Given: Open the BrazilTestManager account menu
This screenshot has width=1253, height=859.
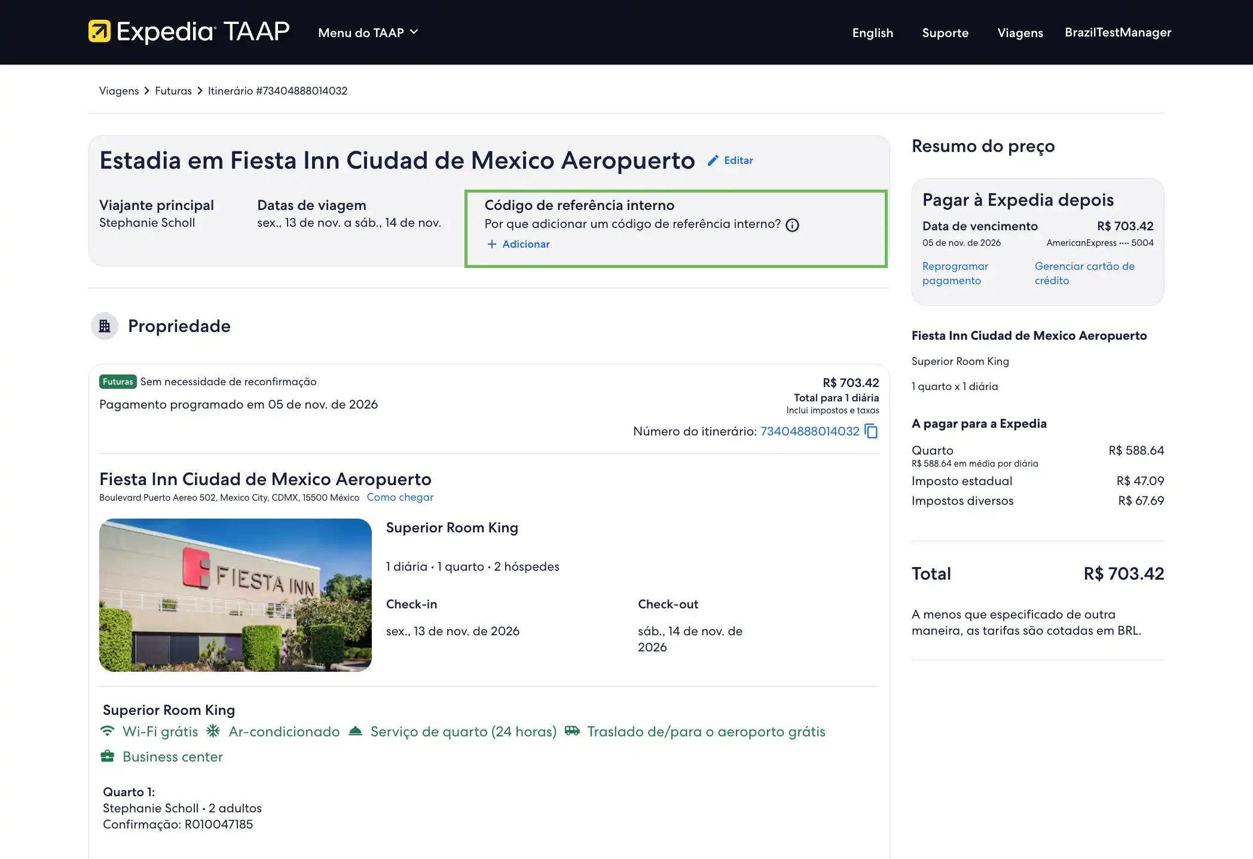Looking at the screenshot, I should tap(1118, 32).
